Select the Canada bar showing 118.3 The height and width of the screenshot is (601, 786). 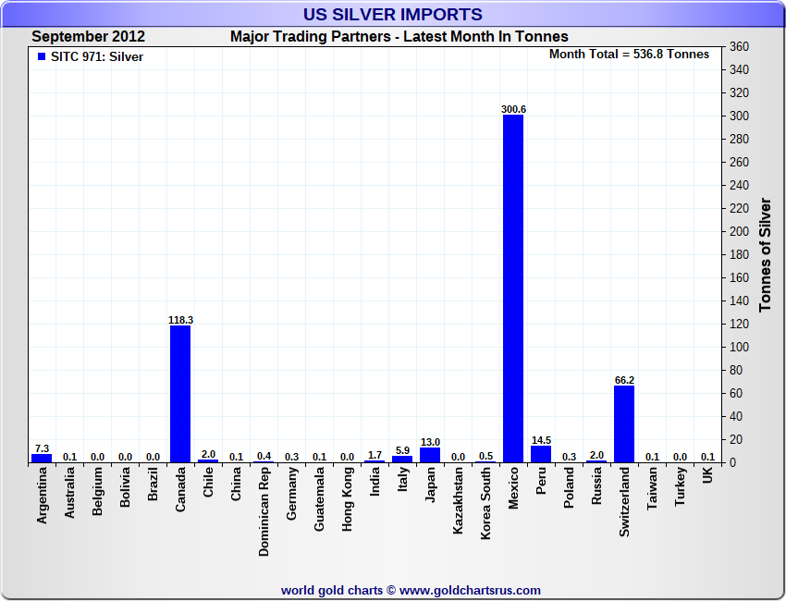click(179, 393)
